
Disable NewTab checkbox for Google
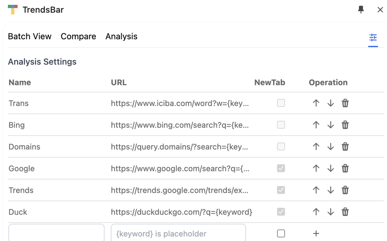(x=281, y=168)
